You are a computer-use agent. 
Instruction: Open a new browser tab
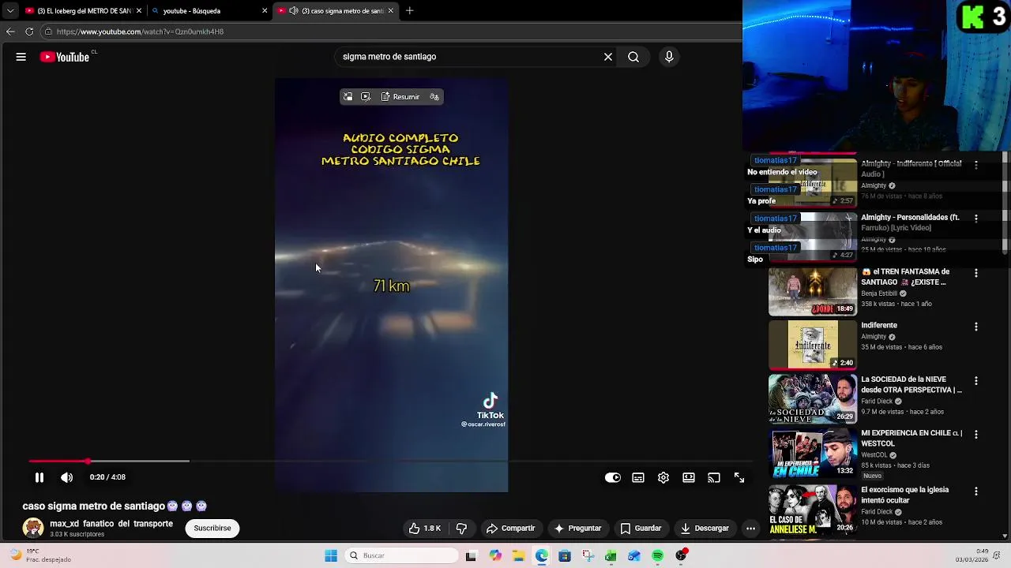click(409, 11)
